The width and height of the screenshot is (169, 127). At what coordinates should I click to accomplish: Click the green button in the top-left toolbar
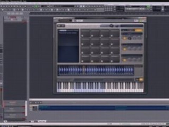[36, 6]
